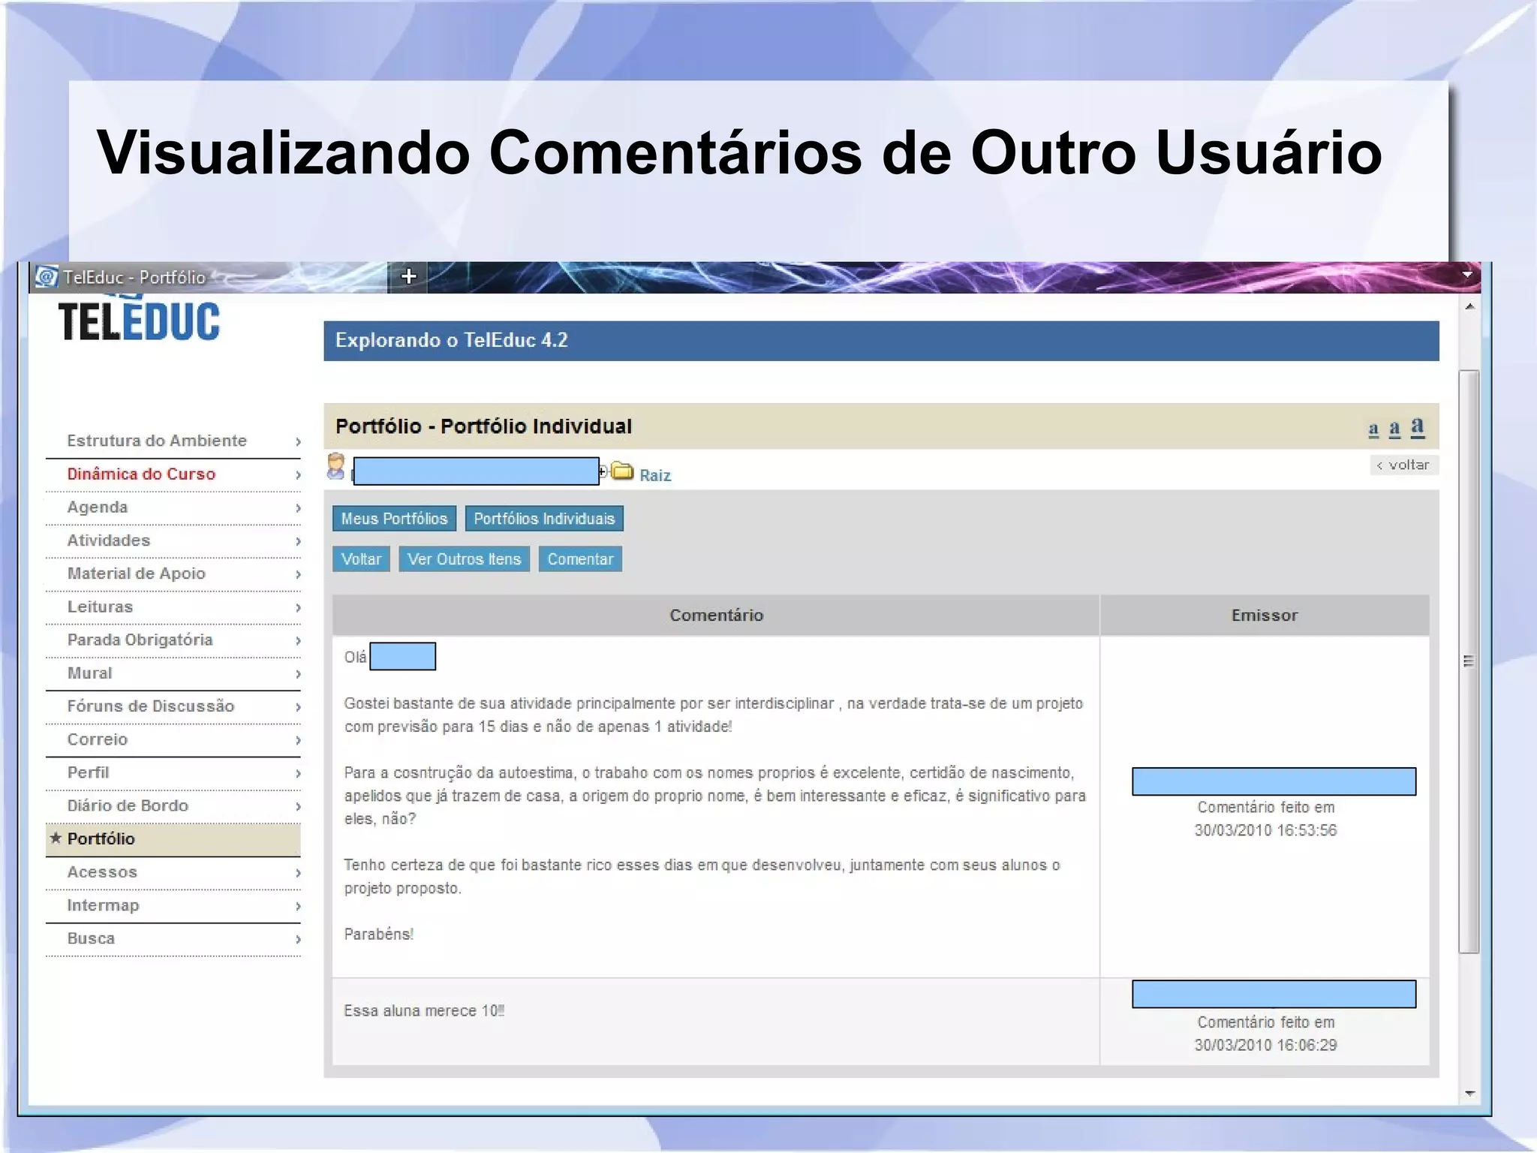Expand Mural chevron arrow
Image resolution: width=1537 pixels, height=1153 pixels.
[x=298, y=674]
